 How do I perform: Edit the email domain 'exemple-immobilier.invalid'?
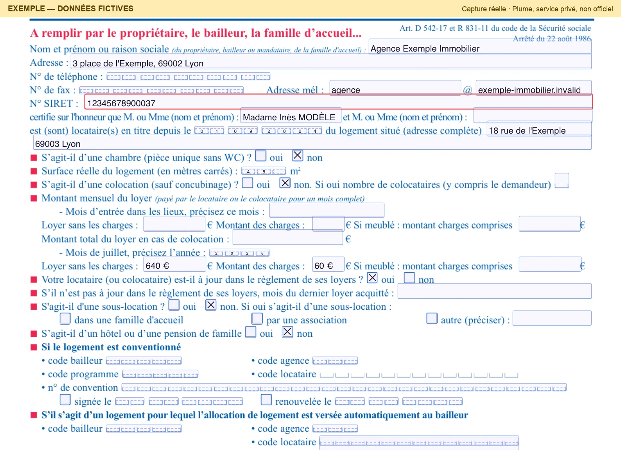[533, 88]
